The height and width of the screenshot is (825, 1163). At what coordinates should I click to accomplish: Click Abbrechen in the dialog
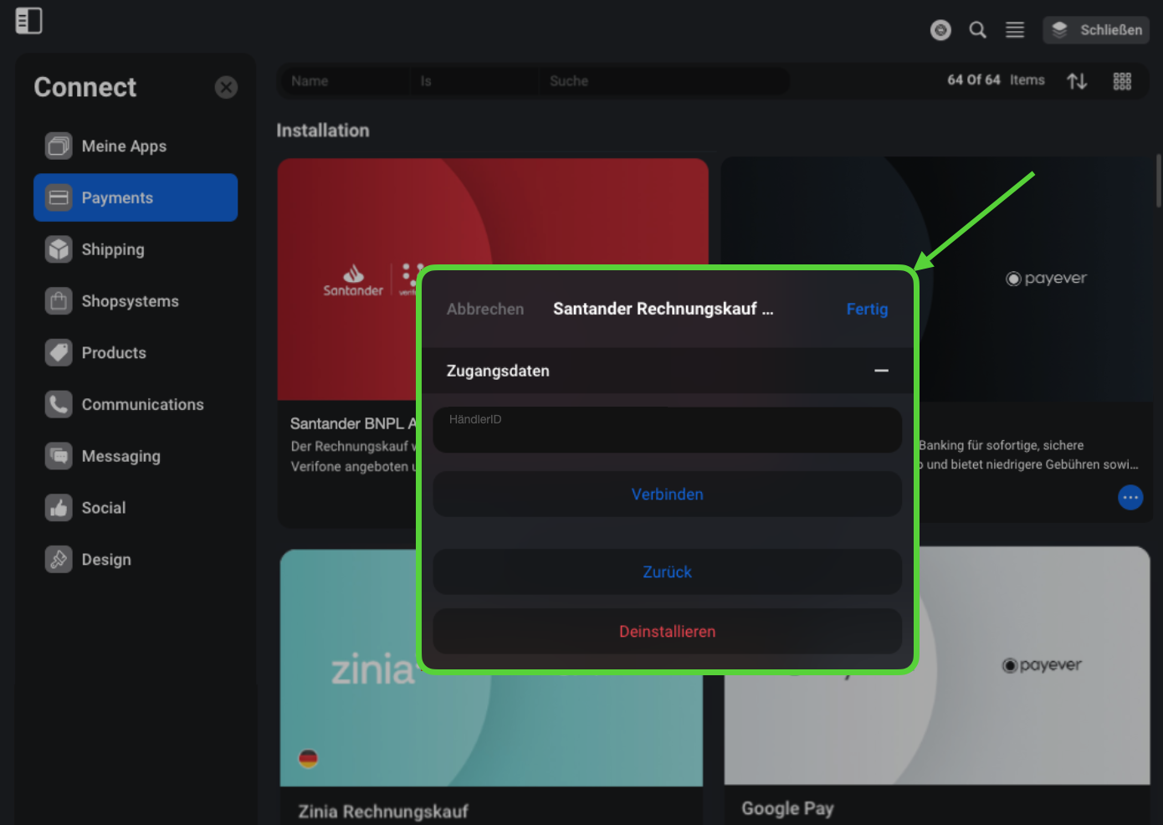tap(485, 310)
